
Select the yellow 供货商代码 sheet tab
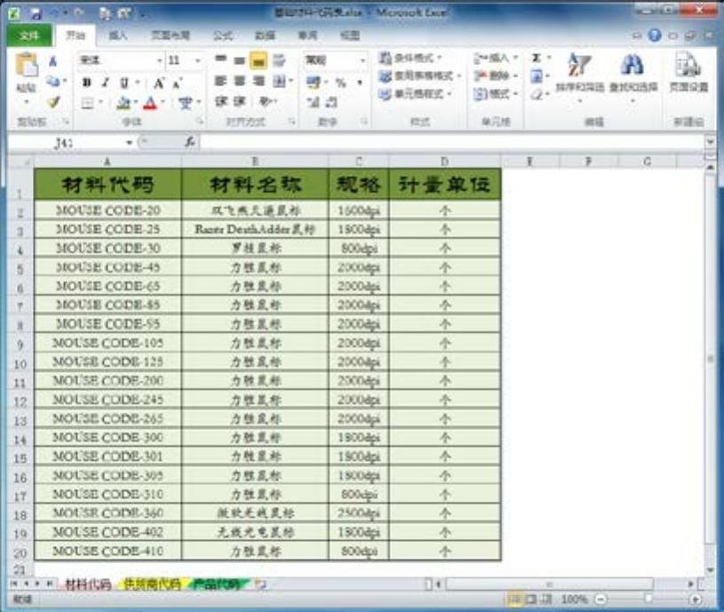(152, 584)
